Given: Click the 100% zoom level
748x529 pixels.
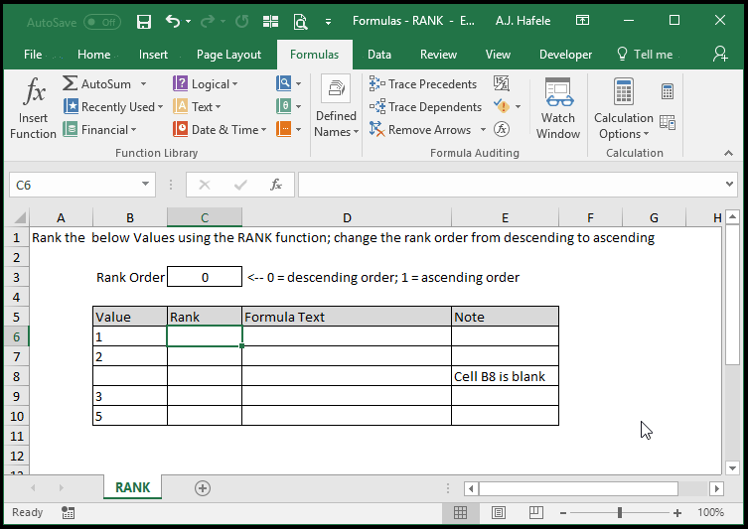Looking at the screenshot, I should coord(710,513).
